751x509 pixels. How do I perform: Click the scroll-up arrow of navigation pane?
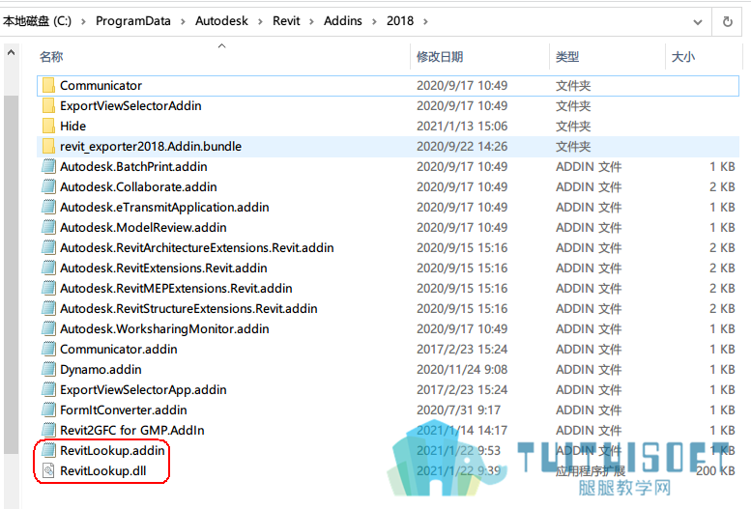pyautogui.click(x=11, y=53)
